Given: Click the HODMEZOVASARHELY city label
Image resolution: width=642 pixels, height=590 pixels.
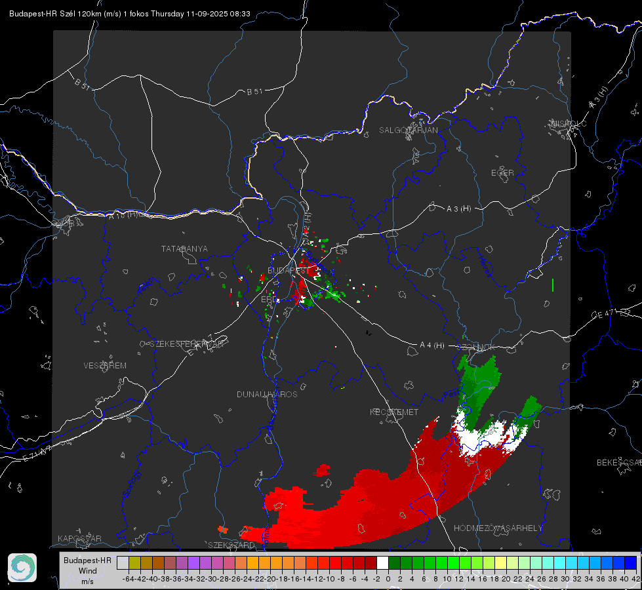Looking at the screenshot, I should (x=498, y=528).
